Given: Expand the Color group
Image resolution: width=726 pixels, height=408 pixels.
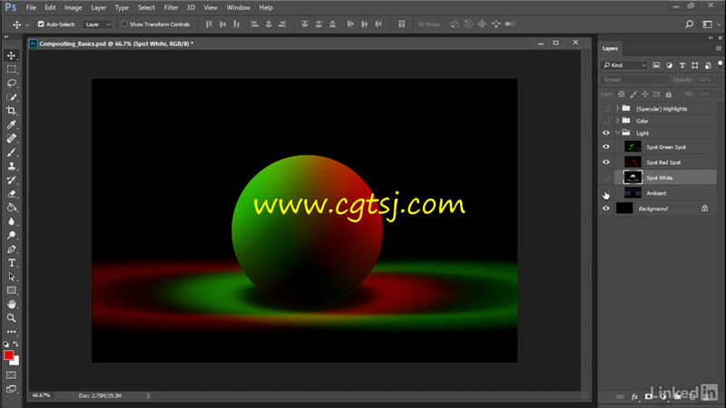Looking at the screenshot, I should coord(617,121).
